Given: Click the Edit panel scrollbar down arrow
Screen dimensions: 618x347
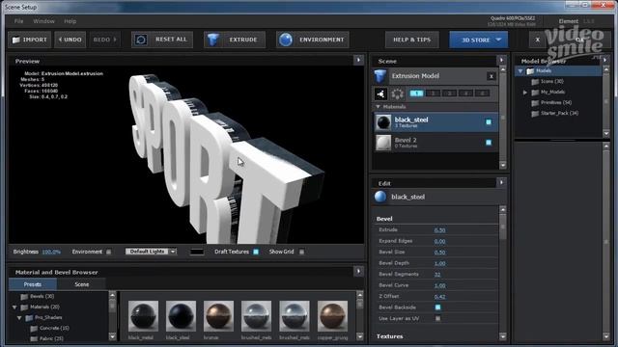Looking at the screenshot, I should (x=502, y=336).
